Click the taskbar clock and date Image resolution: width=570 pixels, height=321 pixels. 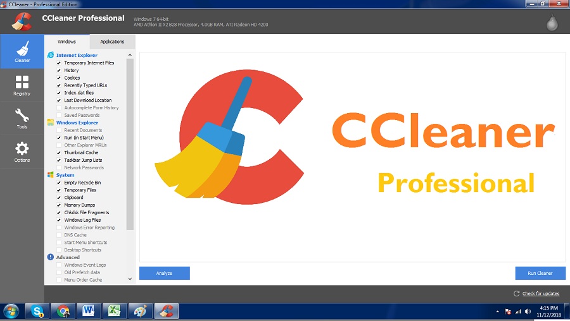pyautogui.click(x=549, y=312)
